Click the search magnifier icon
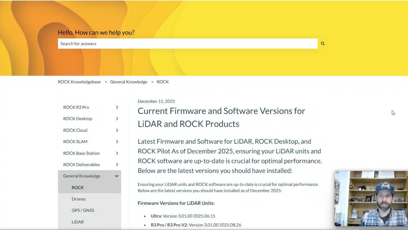Screen dimensions: 408x230 coord(323,43)
